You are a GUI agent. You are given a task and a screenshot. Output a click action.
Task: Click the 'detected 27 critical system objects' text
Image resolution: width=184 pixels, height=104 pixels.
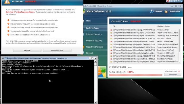[x=20, y=12]
